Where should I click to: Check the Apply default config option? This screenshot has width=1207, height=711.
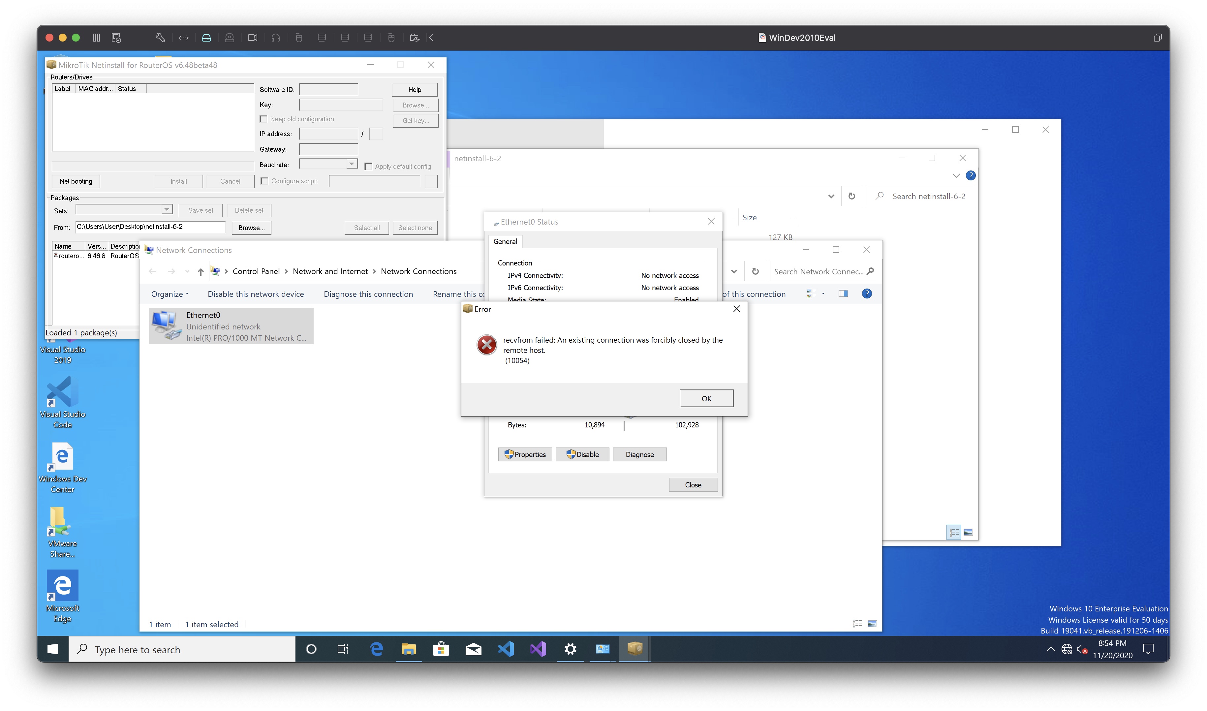point(368,166)
